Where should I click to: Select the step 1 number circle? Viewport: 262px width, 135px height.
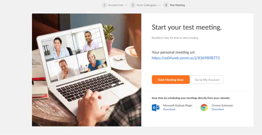coord(105,5)
